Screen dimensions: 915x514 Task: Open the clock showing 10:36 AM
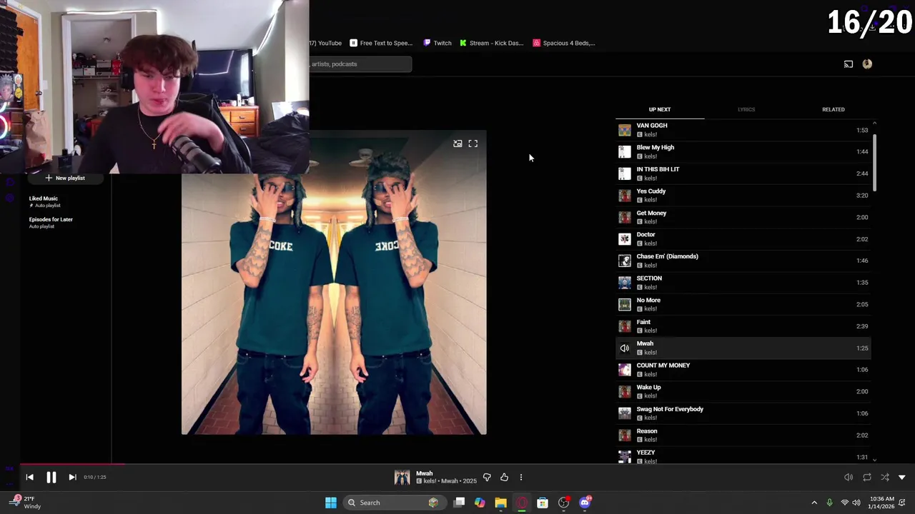(882, 503)
